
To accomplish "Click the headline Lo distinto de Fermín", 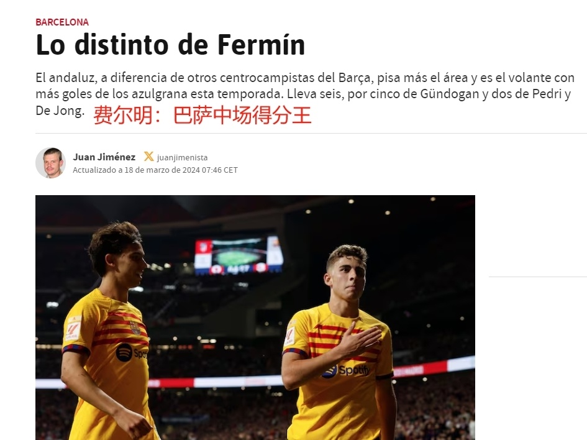I will pos(170,45).
